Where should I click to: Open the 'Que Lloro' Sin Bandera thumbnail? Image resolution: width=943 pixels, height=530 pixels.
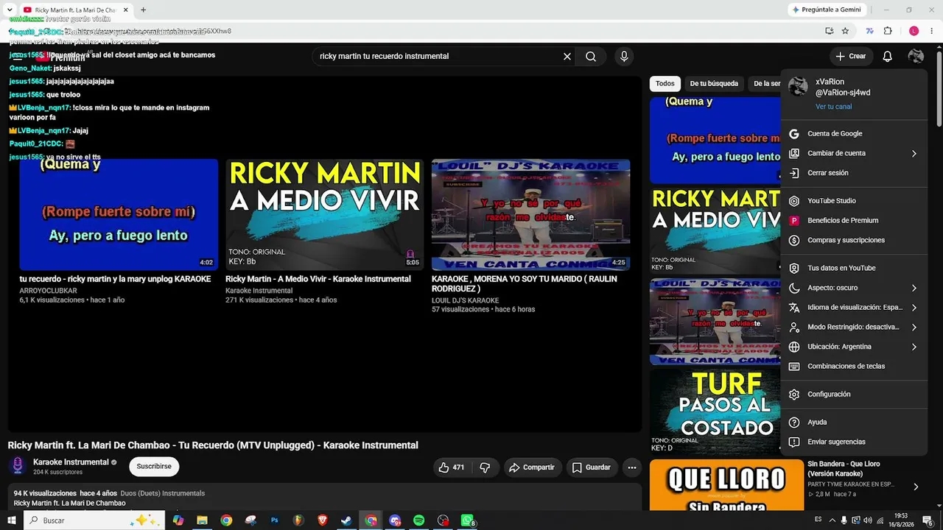[726, 485]
